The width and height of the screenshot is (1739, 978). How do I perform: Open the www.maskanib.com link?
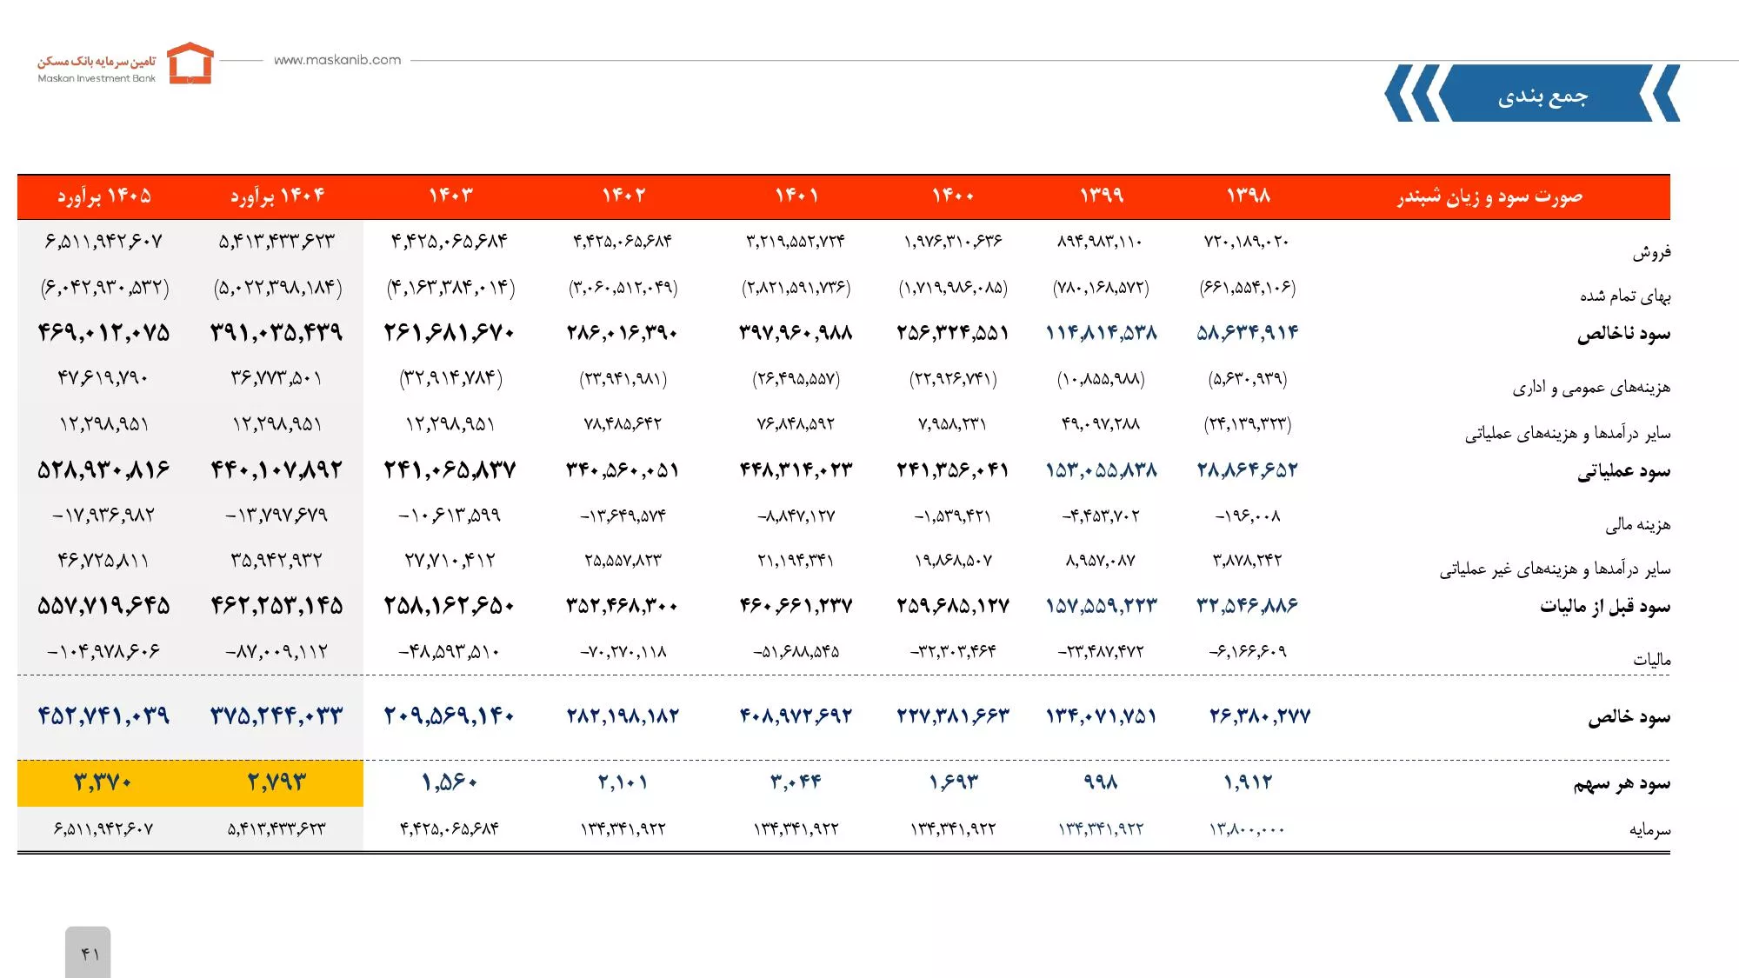[337, 60]
